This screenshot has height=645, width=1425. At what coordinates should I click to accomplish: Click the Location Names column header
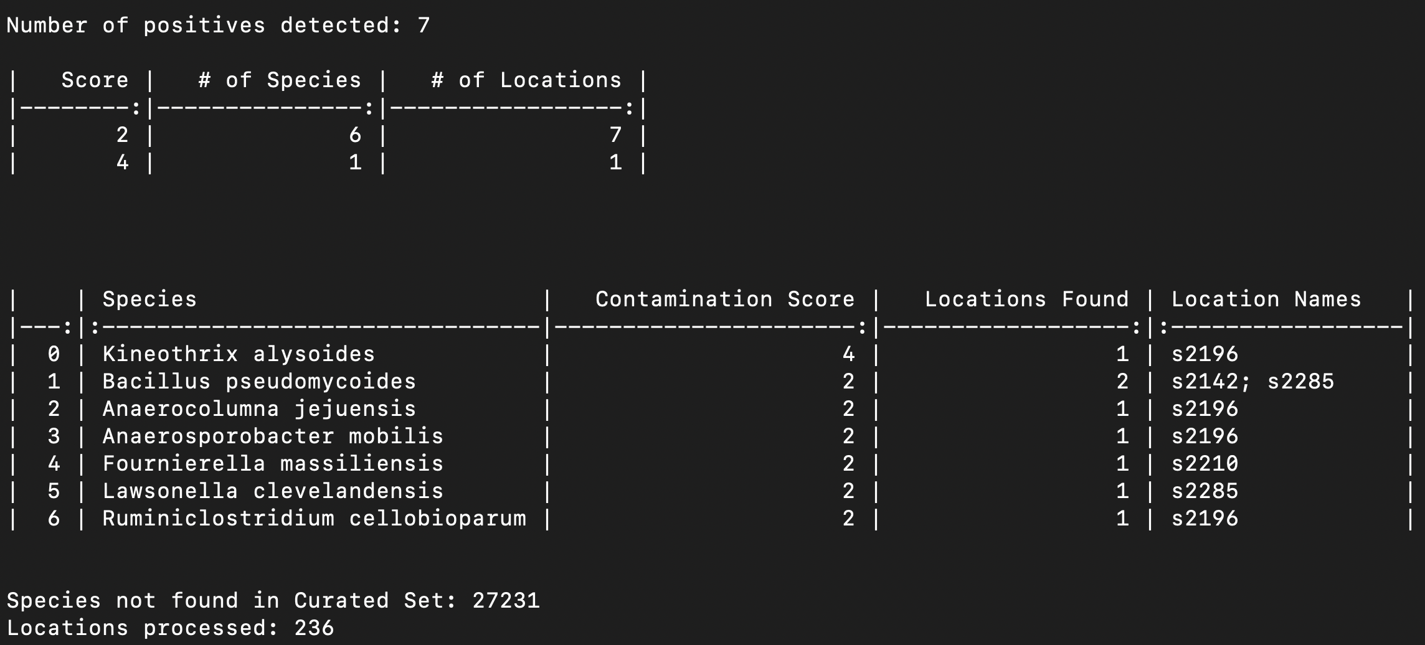point(1266,299)
